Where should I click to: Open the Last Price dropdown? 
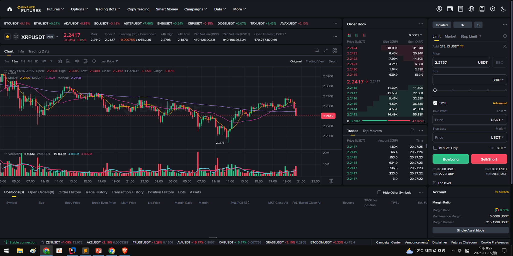point(109,61)
